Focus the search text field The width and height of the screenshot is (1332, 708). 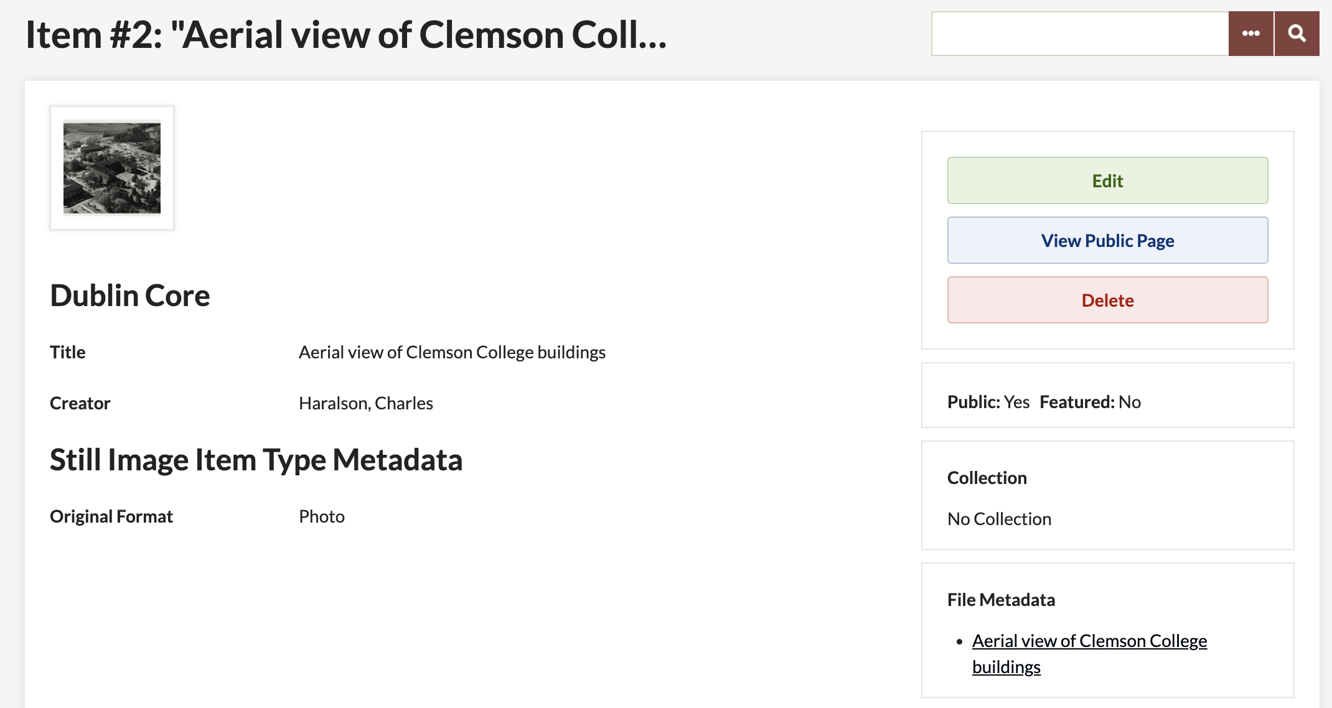point(1079,34)
